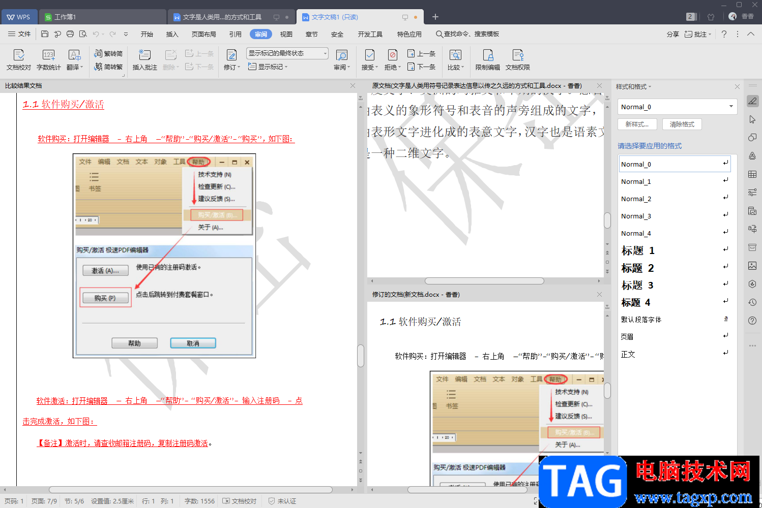Click the 清除格式 button

pyautogui.click(x=682, y=124)
